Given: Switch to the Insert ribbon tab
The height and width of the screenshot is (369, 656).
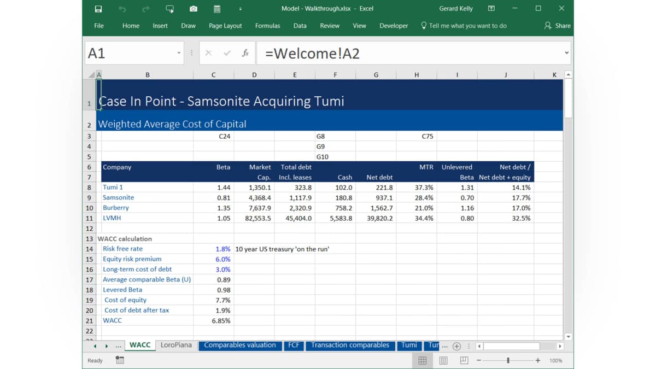Looking at the screenshot, I should 160,26.
